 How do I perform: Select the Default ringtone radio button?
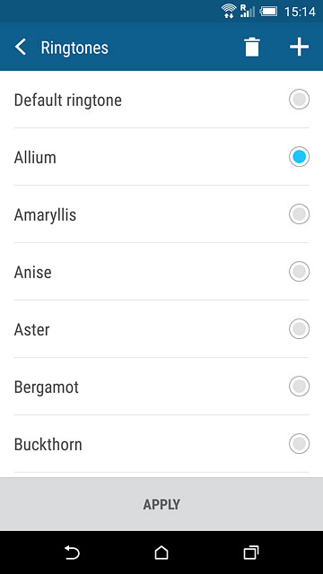pyautogui.click(x=299, y=100)
